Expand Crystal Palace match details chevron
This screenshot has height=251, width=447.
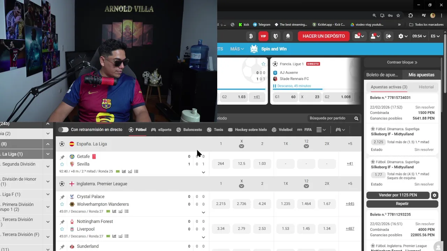pyautogui.click(x=204, y=212)
